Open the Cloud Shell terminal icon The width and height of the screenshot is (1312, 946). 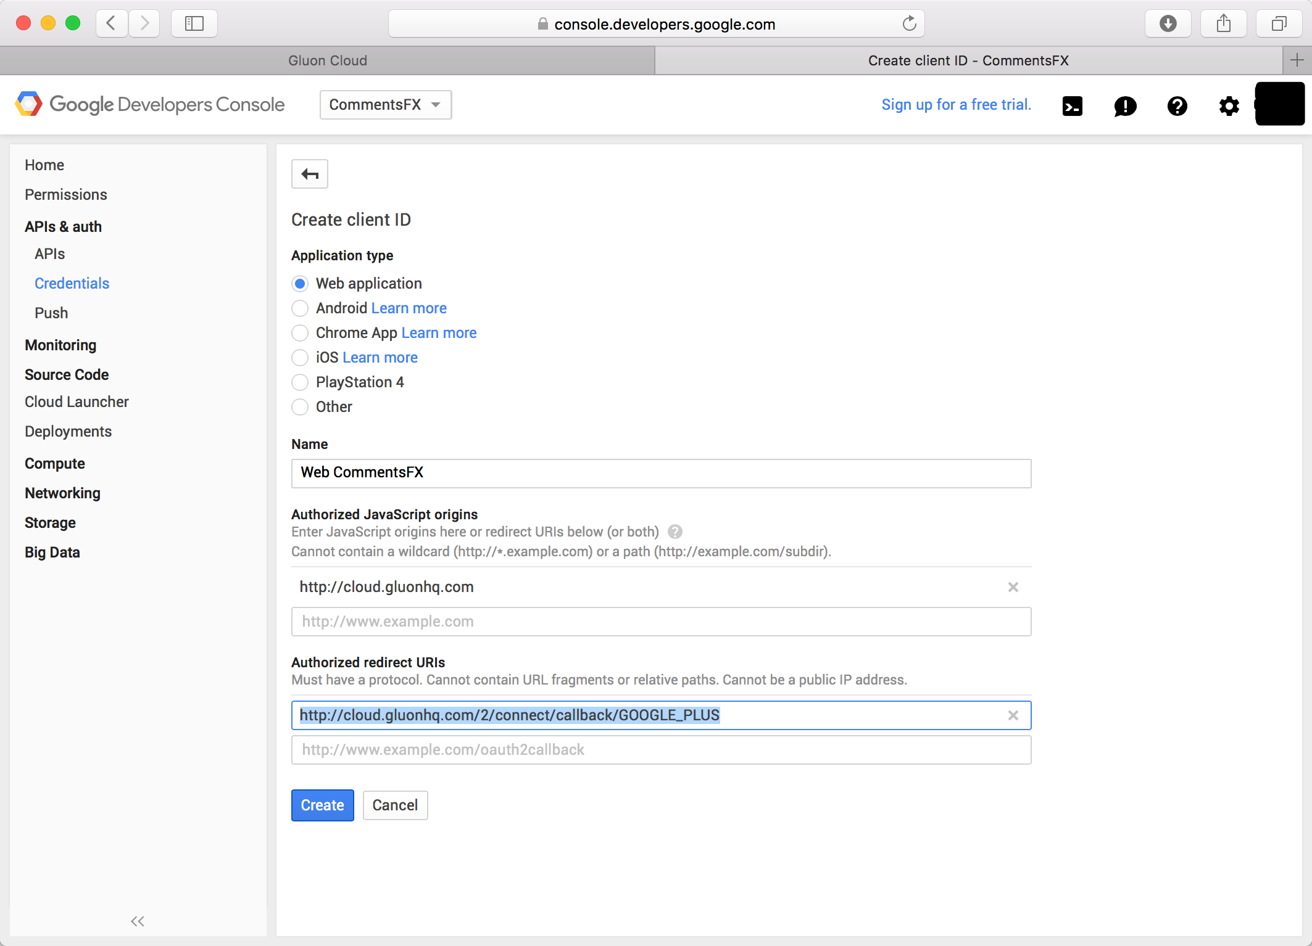[x=1073, y=106]
